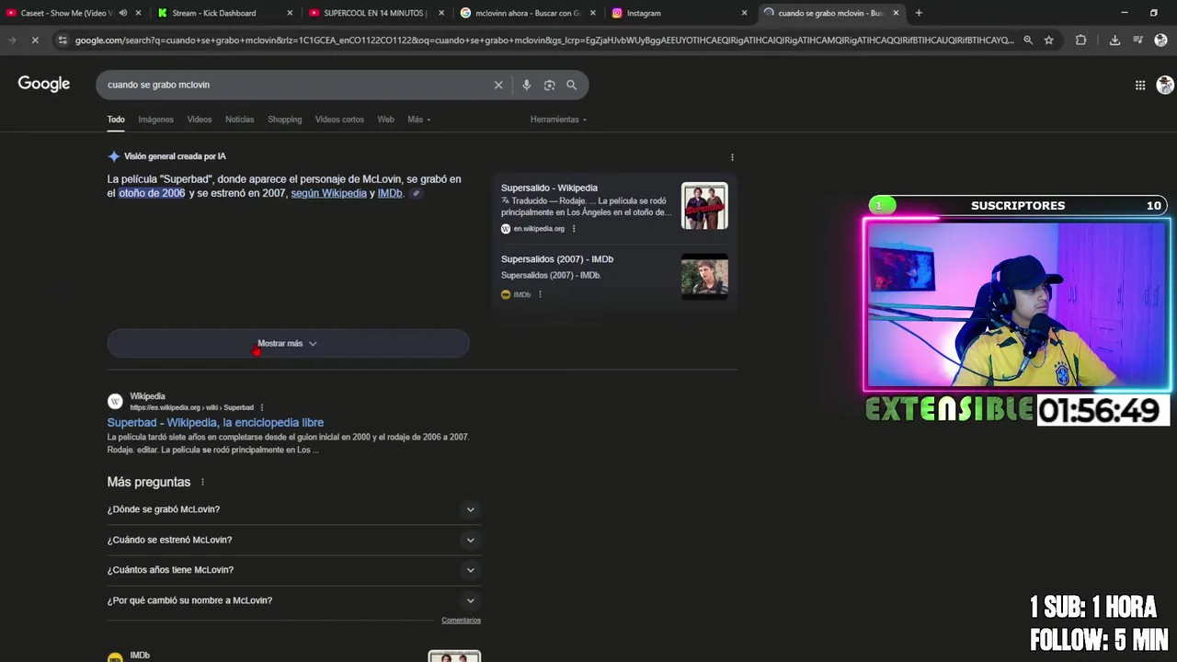
Task: Switch to the Videos cortos tab
Action: tap(339, 120)
